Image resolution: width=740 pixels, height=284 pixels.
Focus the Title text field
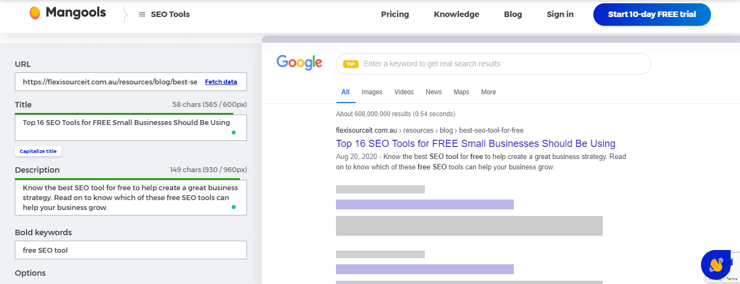[131, 127]
